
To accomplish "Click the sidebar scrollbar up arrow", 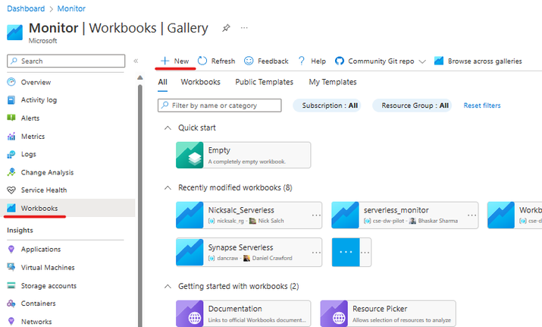I will (140, 77).
